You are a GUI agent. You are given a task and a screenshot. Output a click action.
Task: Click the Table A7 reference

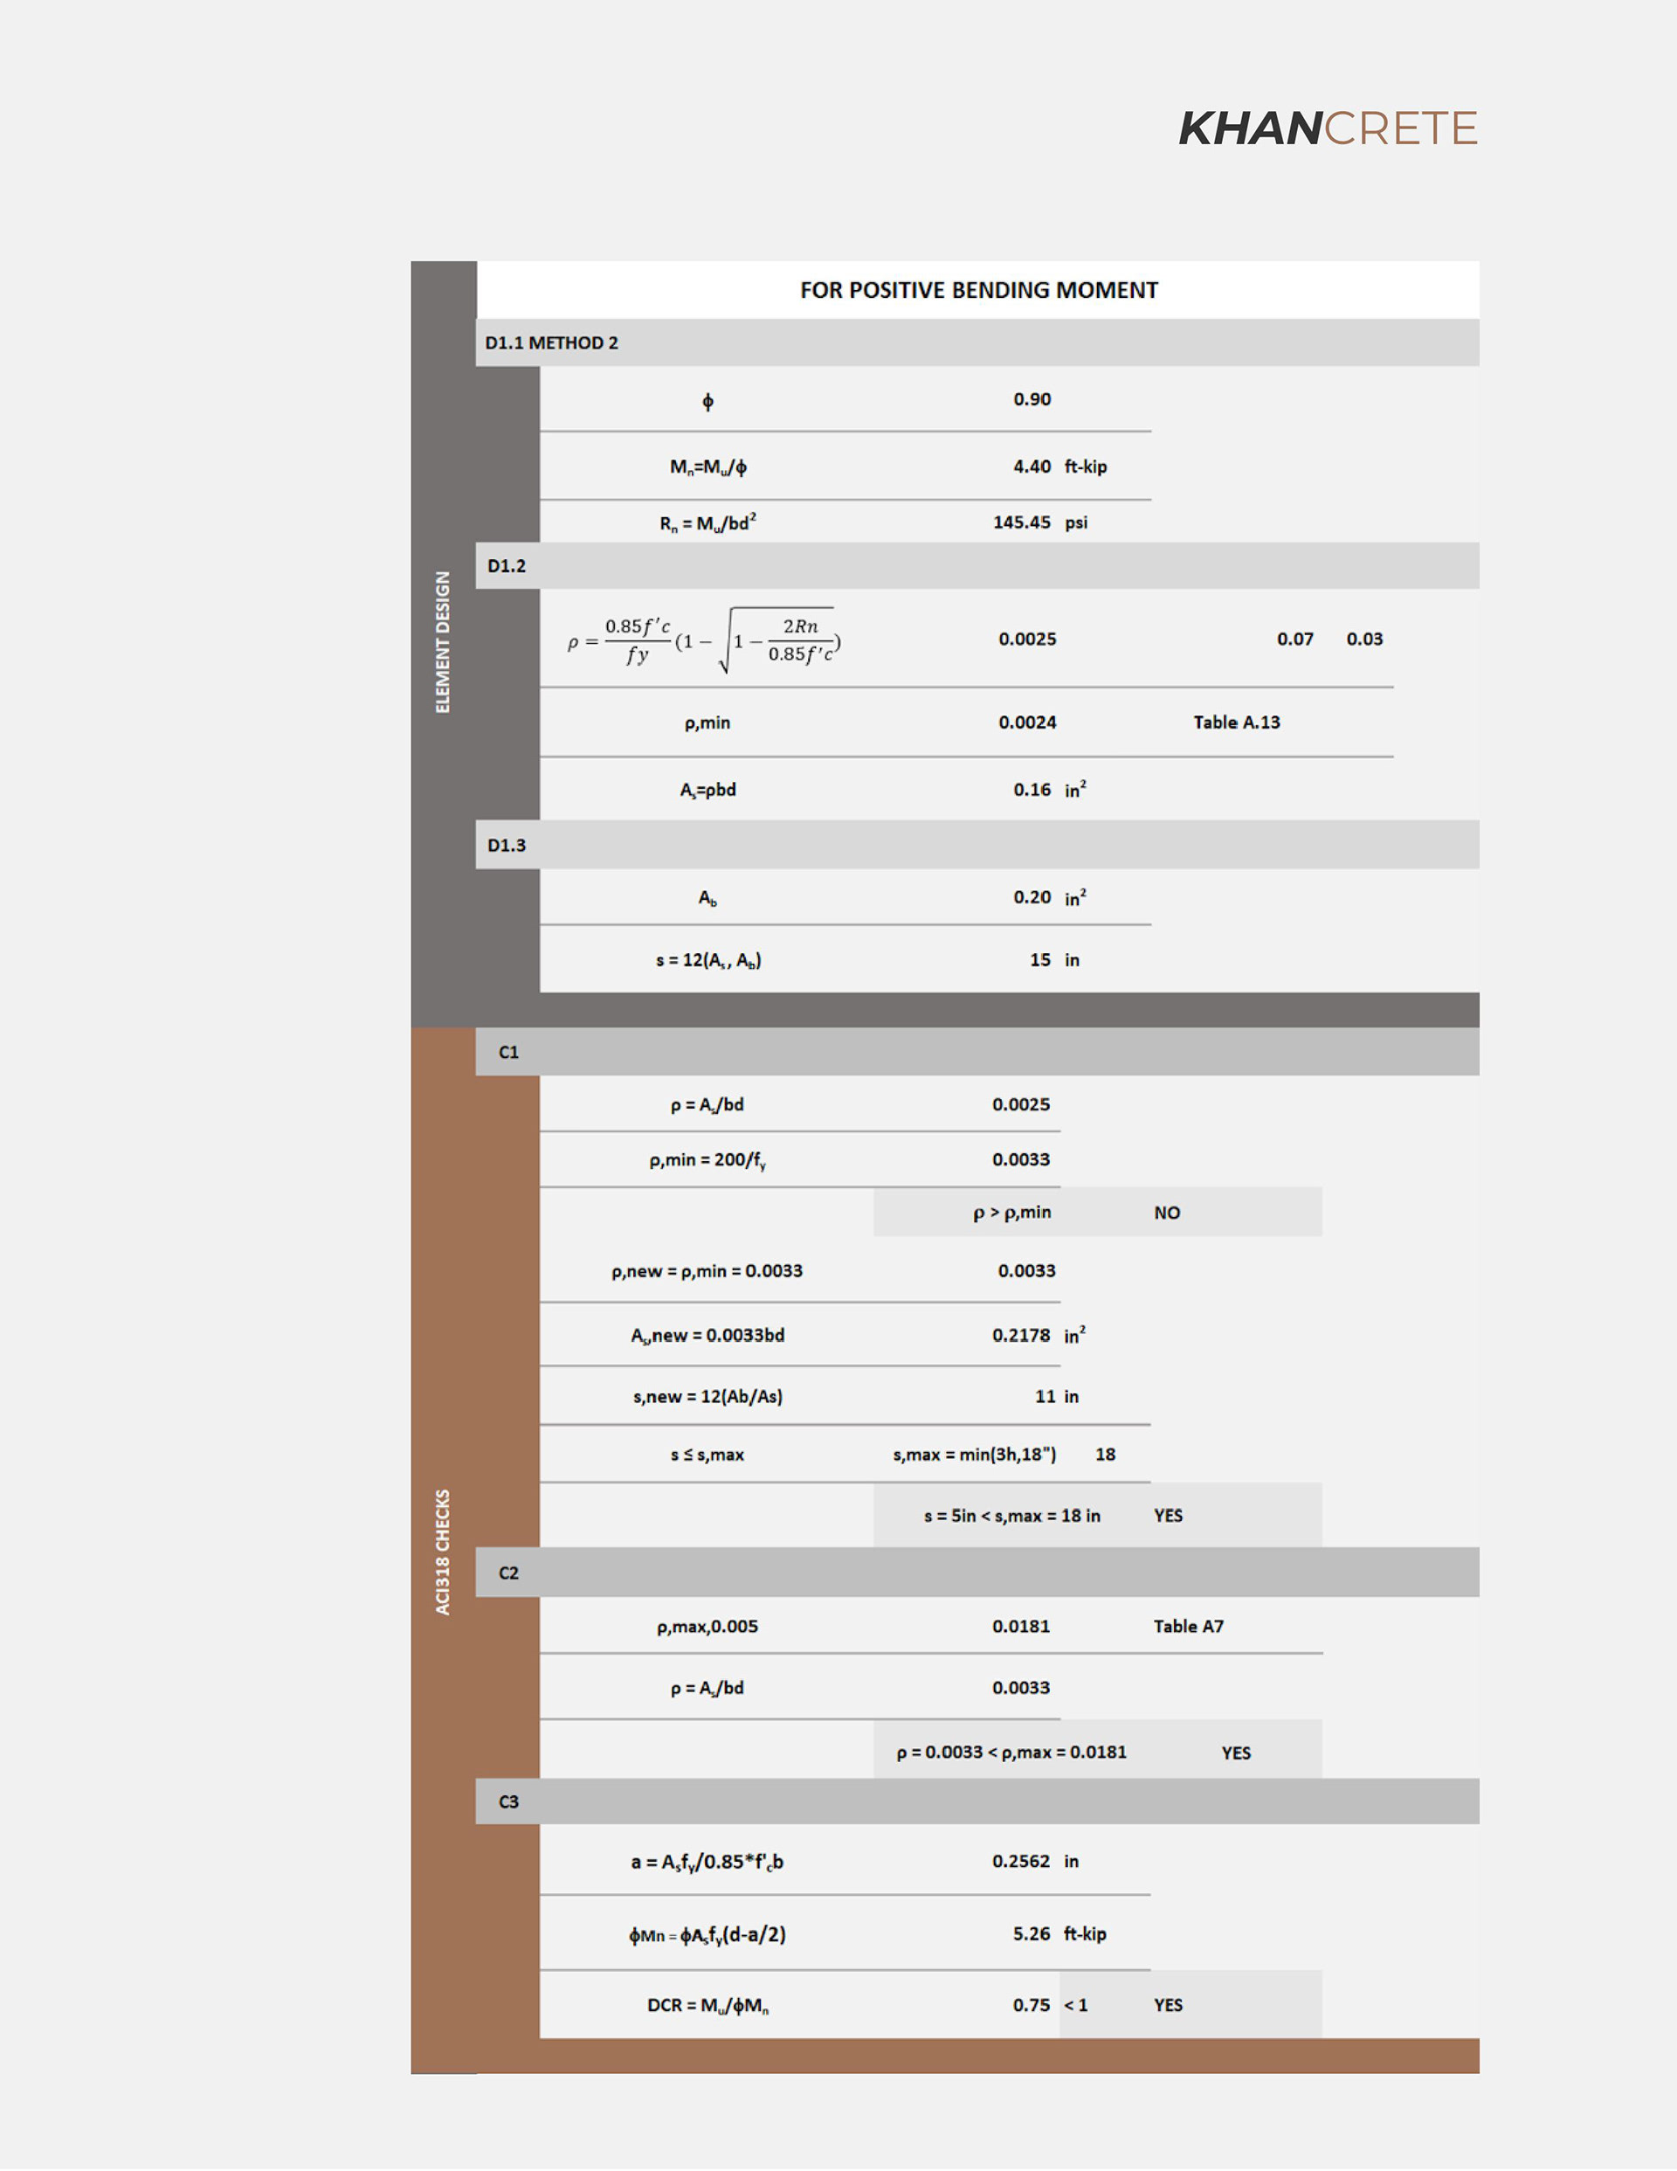tap(1188, 1626)
